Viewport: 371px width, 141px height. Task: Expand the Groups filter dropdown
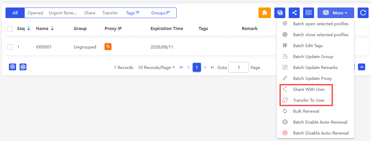pyautogui.click(x=161, y=13)
